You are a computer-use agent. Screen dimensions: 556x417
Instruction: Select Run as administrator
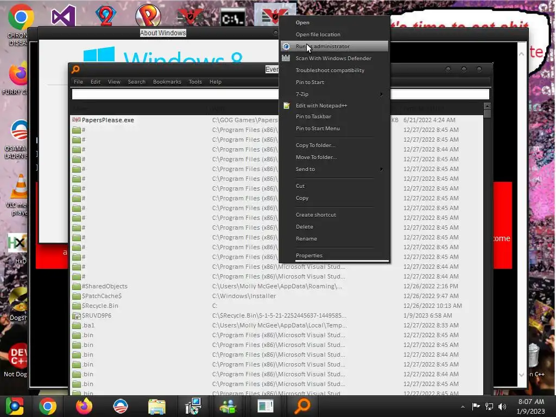click(x=334, y=47)
